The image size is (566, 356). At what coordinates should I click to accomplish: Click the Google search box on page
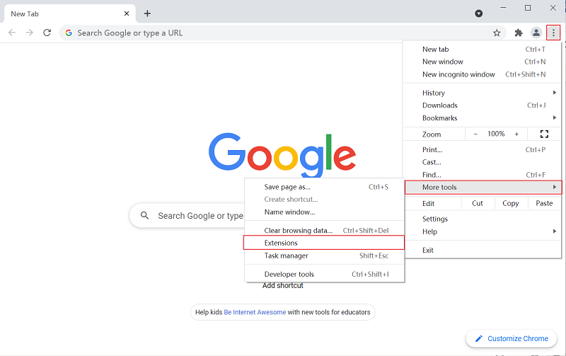tap(187, 216)
